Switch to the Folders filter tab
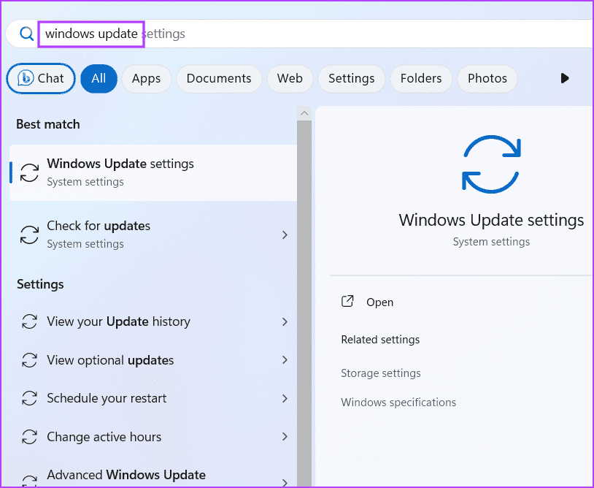594x488 pixels. pos(421,78)
